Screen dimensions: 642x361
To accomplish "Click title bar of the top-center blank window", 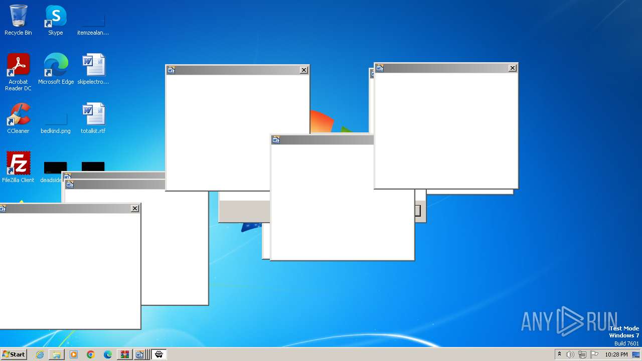I will [x=237, y=70].
